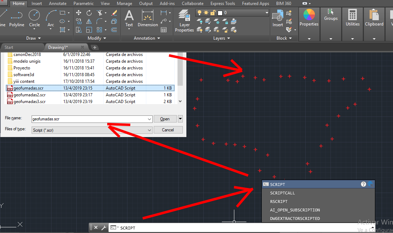Click Cancel in the file dialog

[168, 130]
